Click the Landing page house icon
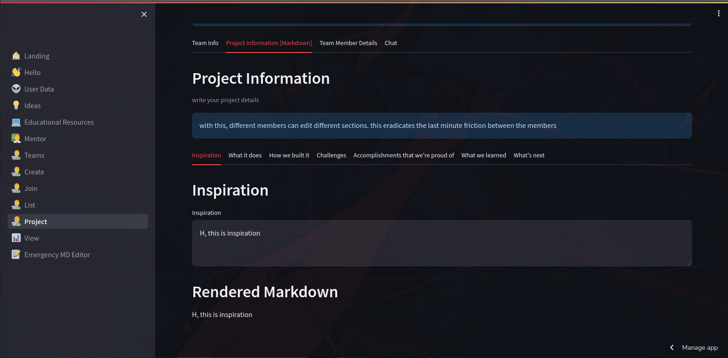Screen dimensions: 728x358 16,56
